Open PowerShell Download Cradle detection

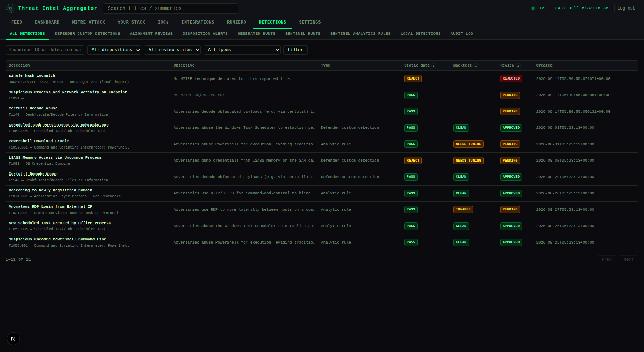click(39, 141)
